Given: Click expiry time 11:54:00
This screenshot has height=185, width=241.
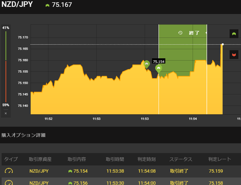Looking at the screenshot, I should (x=147, y=183).
